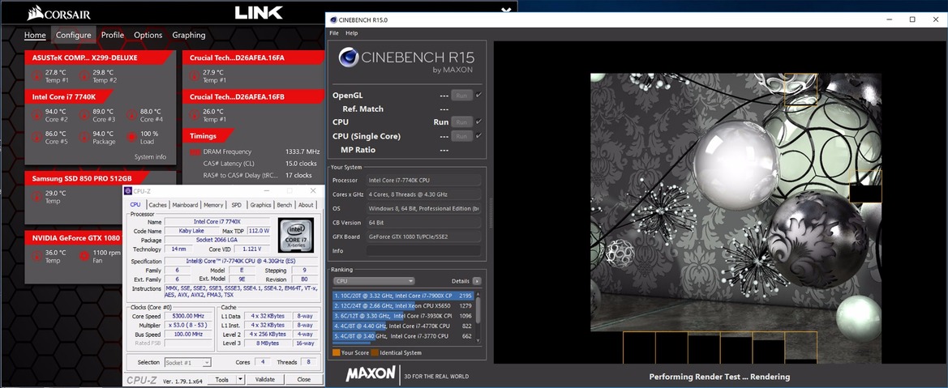Click the Cinebench sphere logo
Screen dimensions: 948x388
pos(348,58)
